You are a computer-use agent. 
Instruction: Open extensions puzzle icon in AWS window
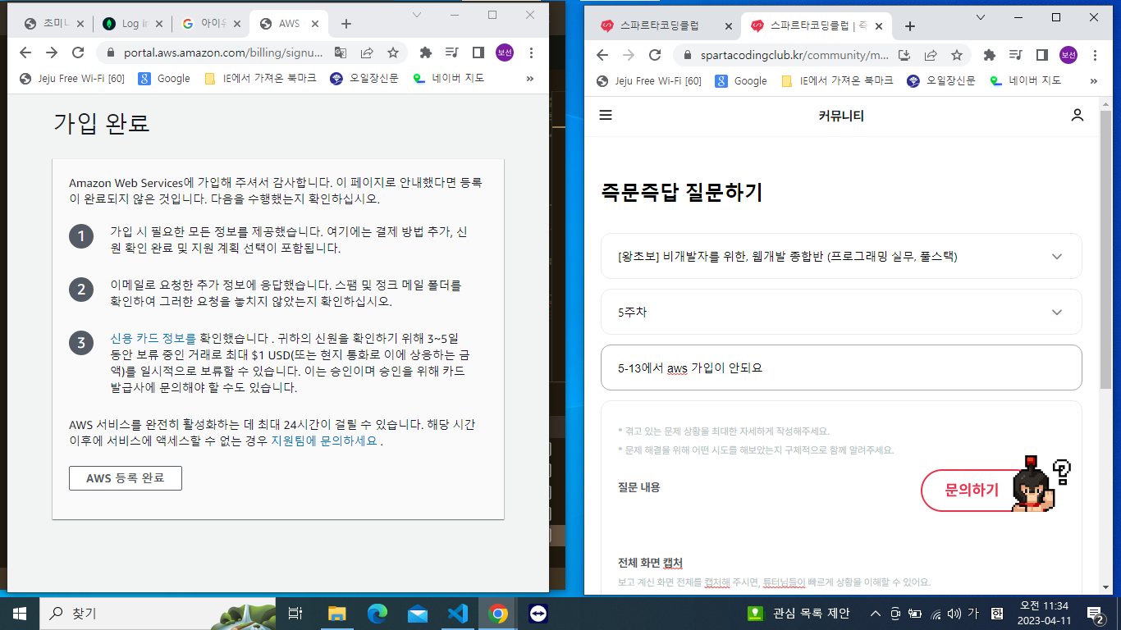click(x=425, y=52)
